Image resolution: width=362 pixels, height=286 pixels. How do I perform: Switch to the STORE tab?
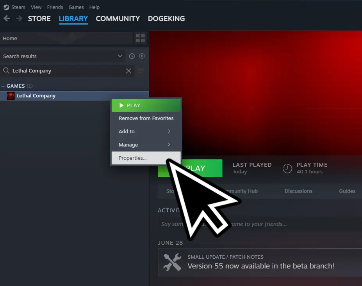(x=39, y=18)
